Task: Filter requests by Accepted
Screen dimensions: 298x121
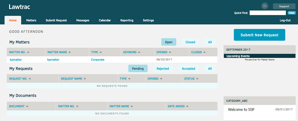Action: [189, 68]
